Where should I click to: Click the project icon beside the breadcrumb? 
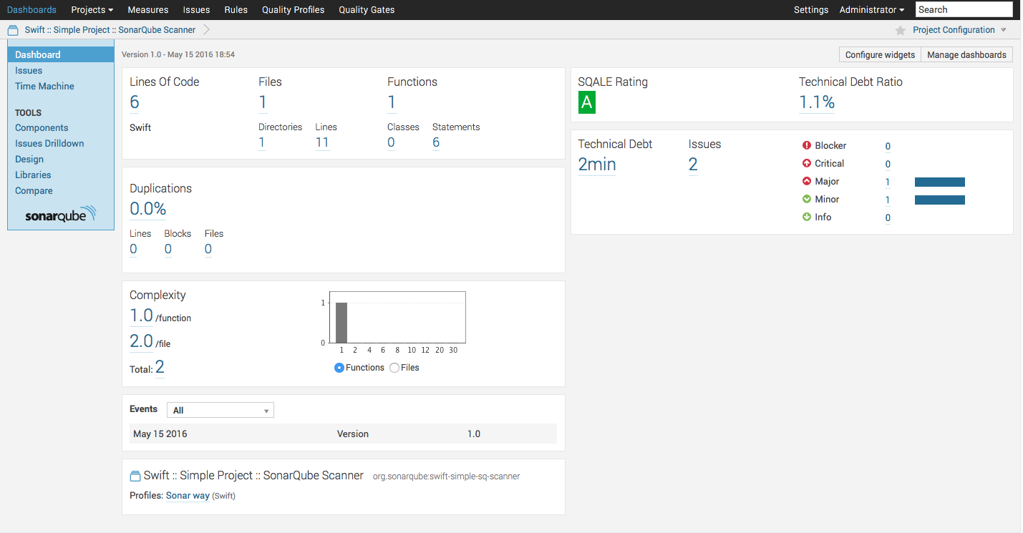click(x=13, y=30)
